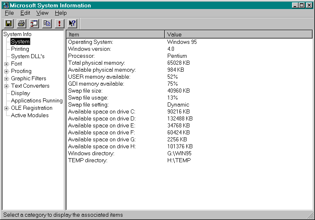
Task: Click the 75% value
Action: click(x=173, y=84)
